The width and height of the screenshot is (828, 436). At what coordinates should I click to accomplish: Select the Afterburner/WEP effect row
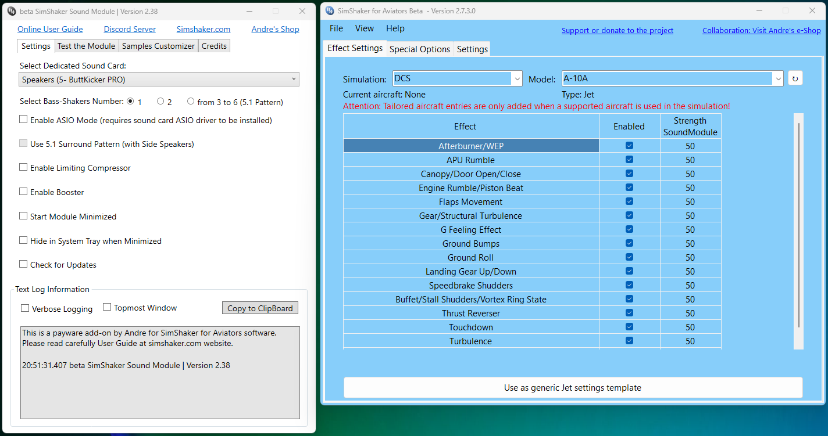click(471, 146)
